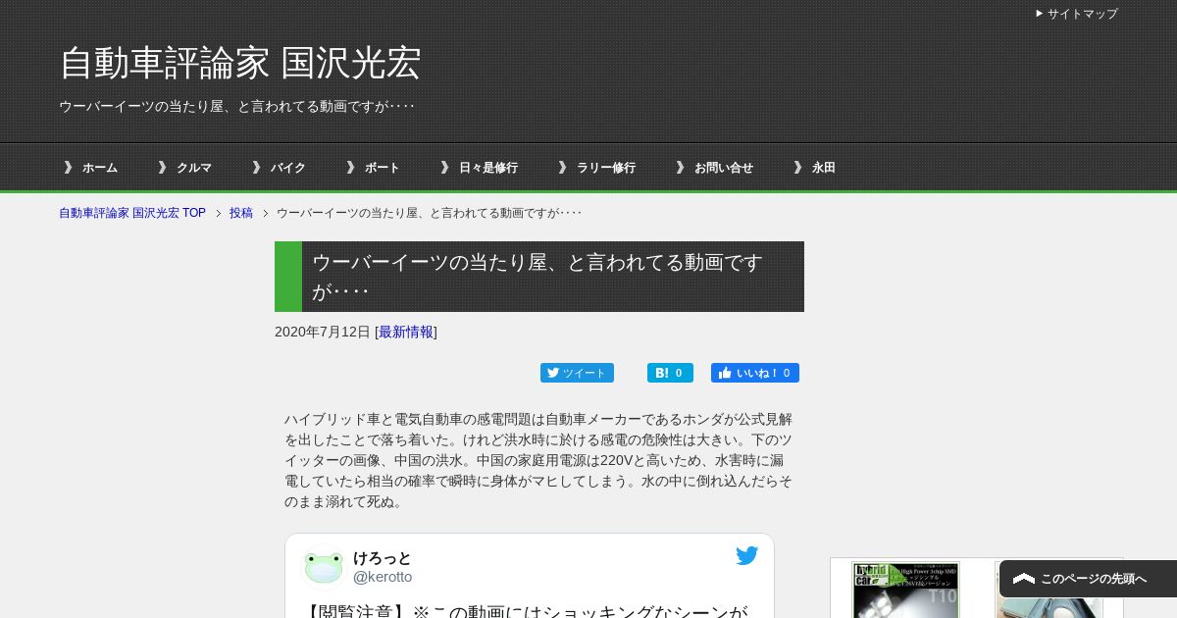
Task: Open the クルマ menu item
Action: pos(194,168)
